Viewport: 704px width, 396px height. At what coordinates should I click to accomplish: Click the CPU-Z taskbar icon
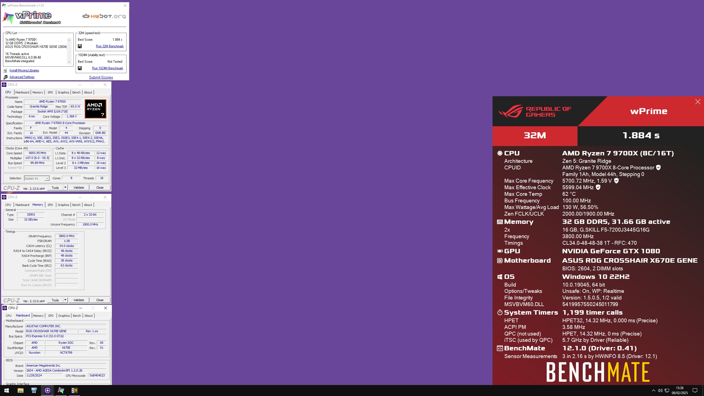[x=47, y=391]
